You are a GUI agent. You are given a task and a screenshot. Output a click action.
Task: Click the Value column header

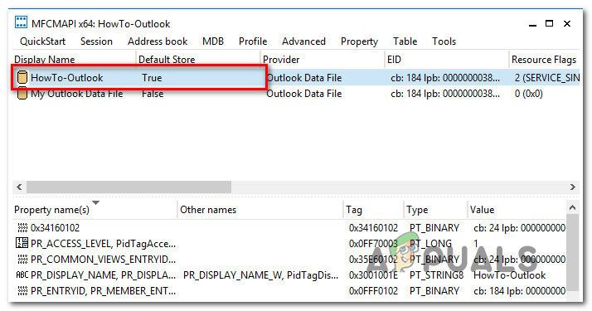[x=517, y=210]
